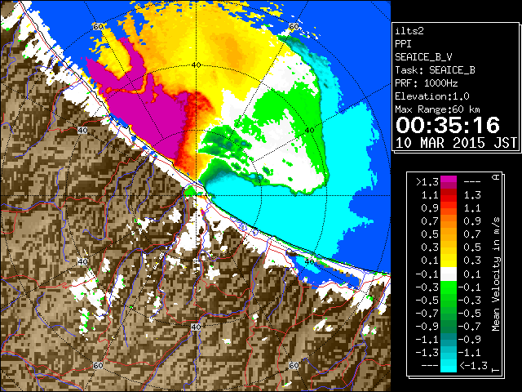This screenshot has width=522, height=392.
Task: Click the '<-1.3' legend value
Action: pos(474,365)
